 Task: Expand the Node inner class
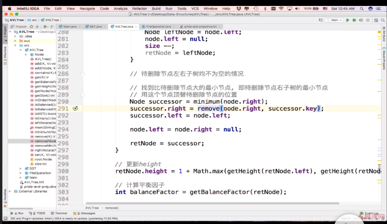(x=26, y=55)
